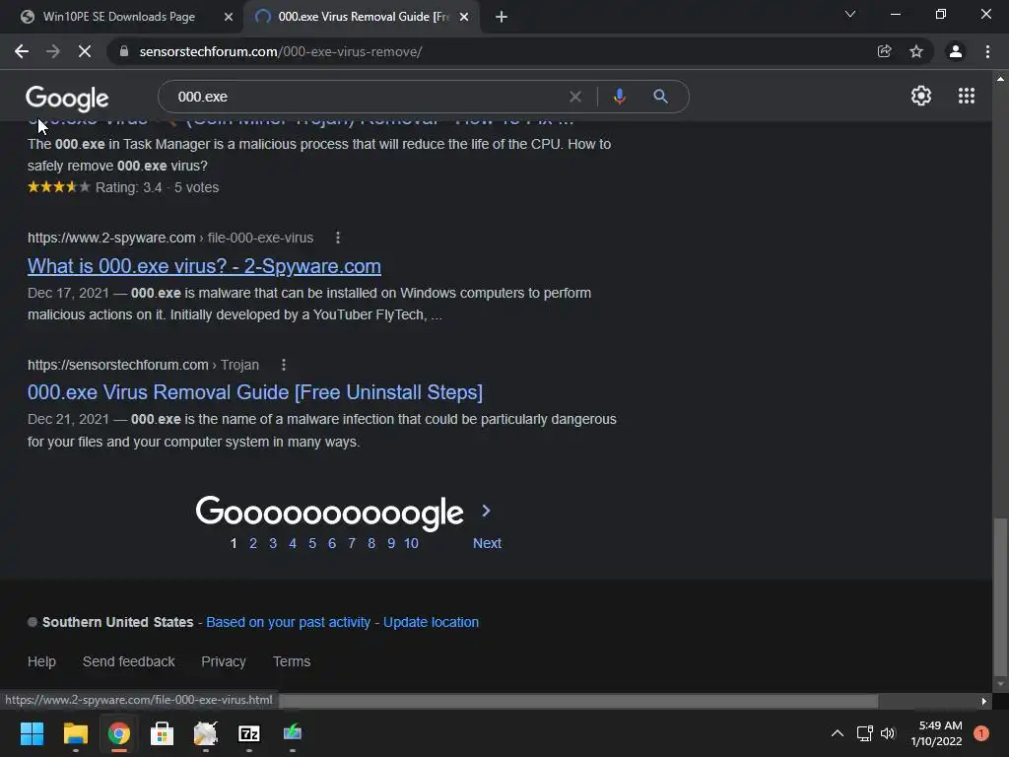Go back to the previous page
Viewport: 1009px width, 757px height.
click(x=22, y=51)
